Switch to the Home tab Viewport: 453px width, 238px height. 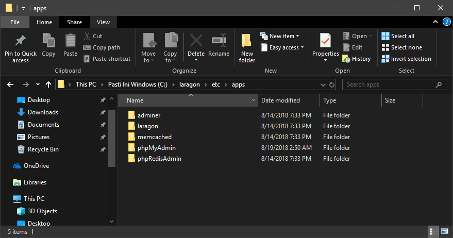point(44,22)
